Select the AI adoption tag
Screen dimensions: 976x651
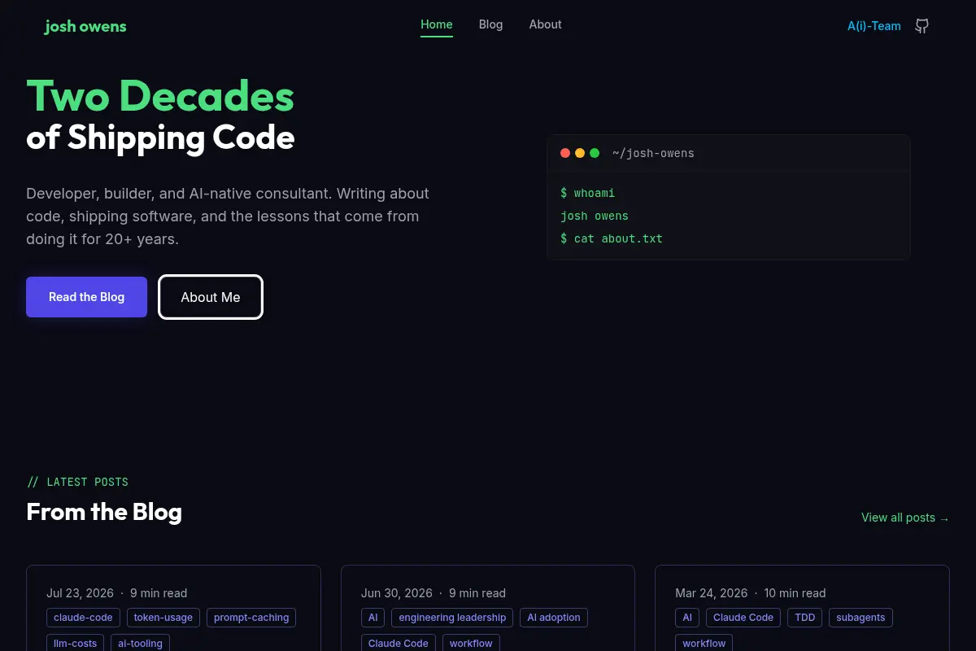pyautogui.click(x=554, y=618)
